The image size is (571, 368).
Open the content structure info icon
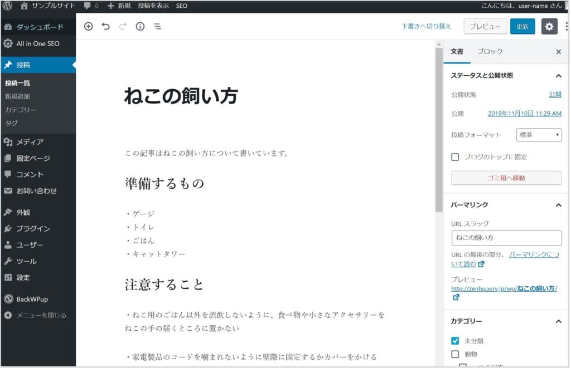(140, 26)
